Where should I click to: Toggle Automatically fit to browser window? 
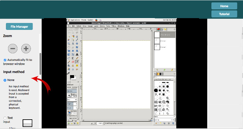5,60
